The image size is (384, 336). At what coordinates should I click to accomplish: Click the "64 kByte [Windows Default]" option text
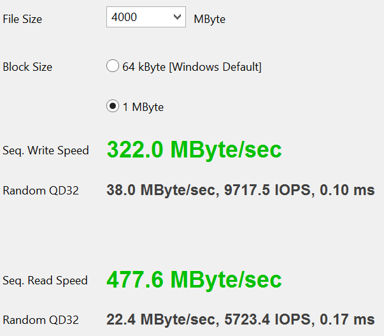tap(192, 67)
